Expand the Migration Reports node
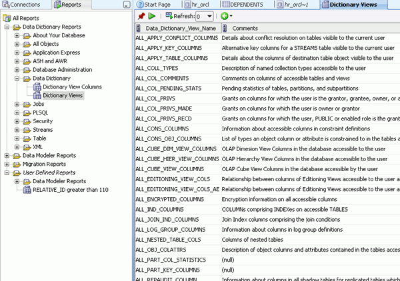 click(x=7, y=164)
